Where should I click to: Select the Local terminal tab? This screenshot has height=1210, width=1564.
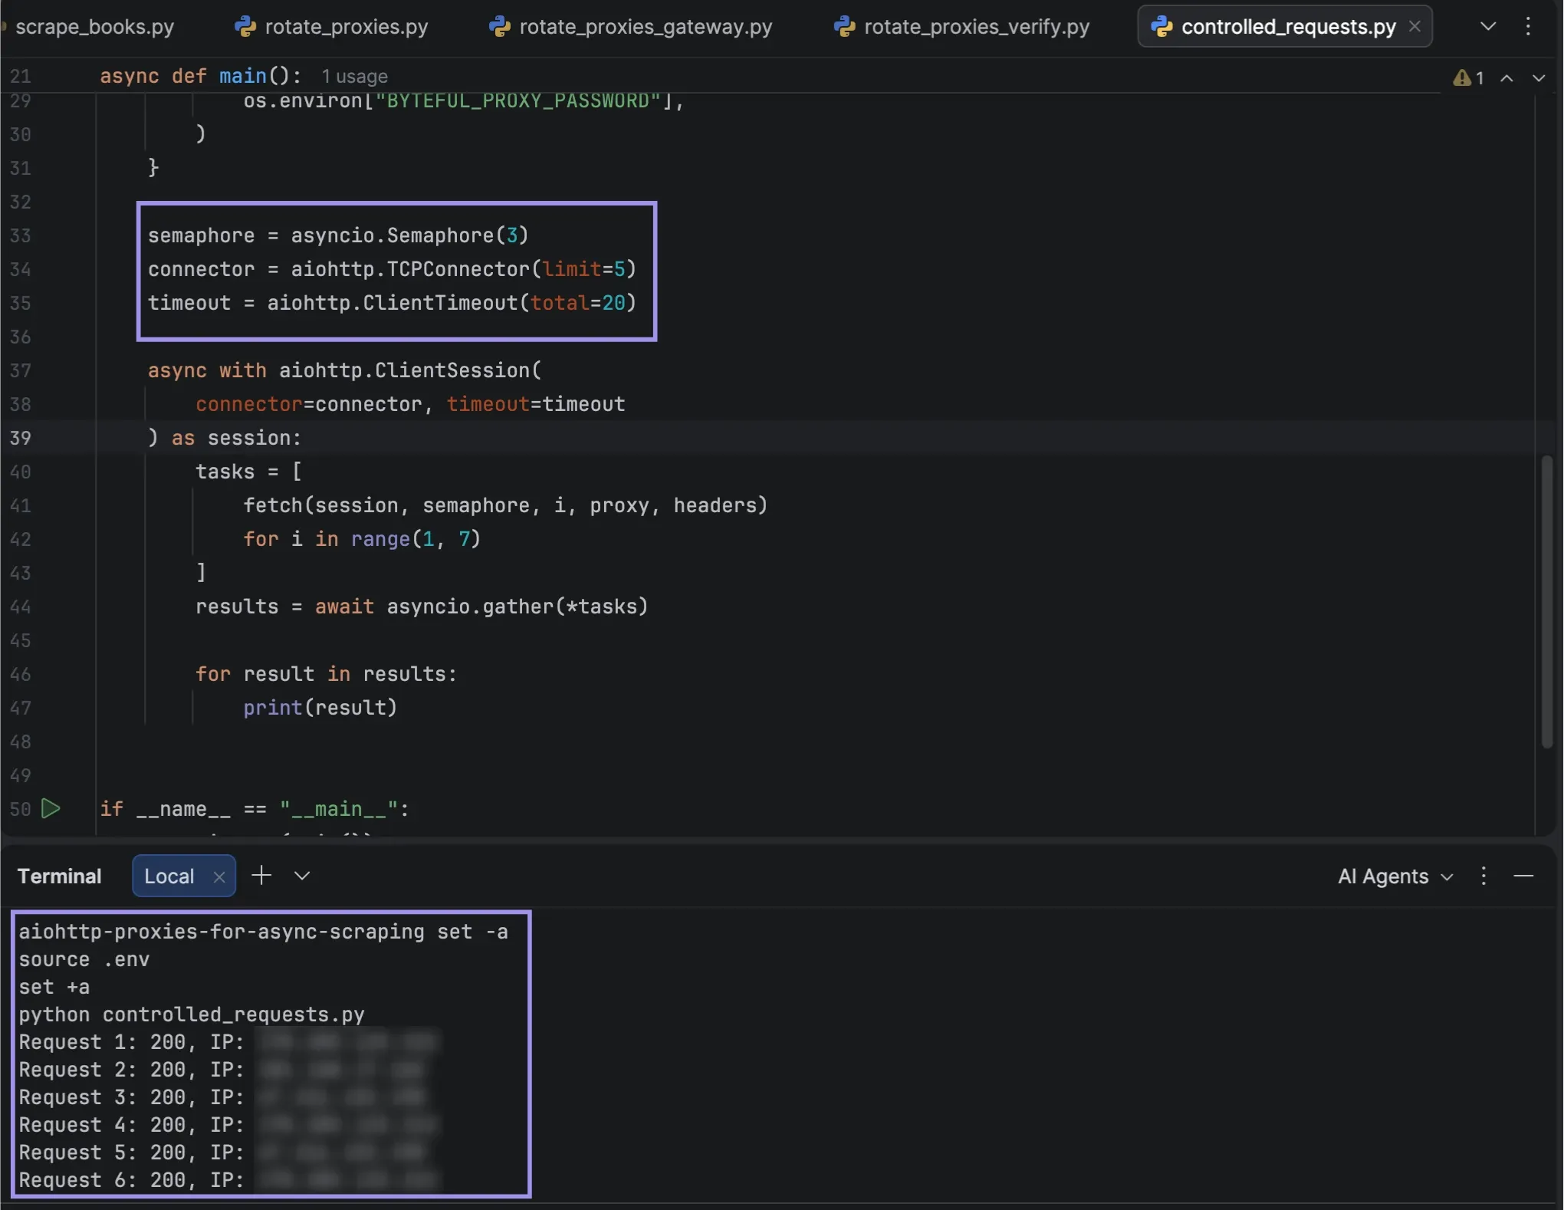click(169, 876)
